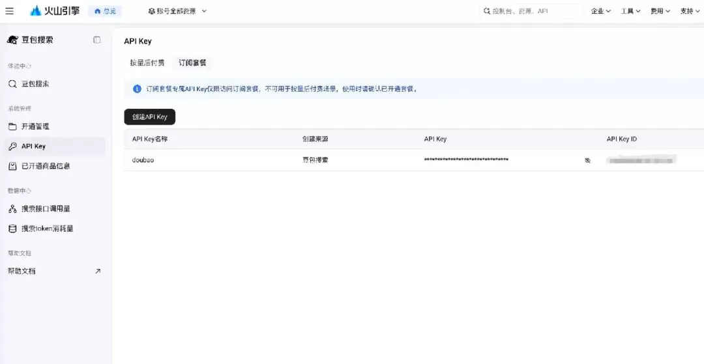704x364 pixels.
Task: Click the magnifier icon beside sidebar 豆包搜索
Action: pyautogui.click(x=12, y=84)
